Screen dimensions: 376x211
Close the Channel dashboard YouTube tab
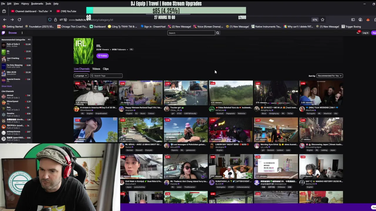click(51, 11)
